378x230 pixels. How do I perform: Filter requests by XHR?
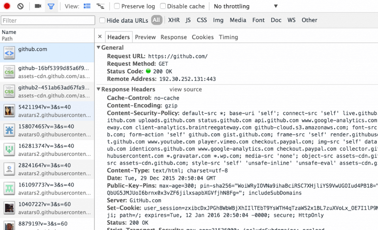pyautogui.click(x=174, y=20)
